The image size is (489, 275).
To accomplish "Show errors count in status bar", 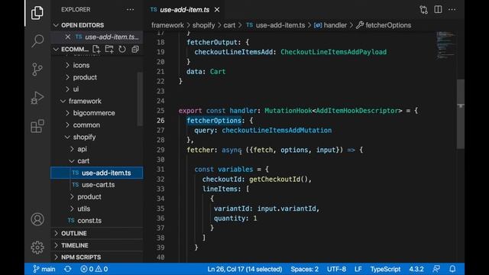I will pos(86,269).
